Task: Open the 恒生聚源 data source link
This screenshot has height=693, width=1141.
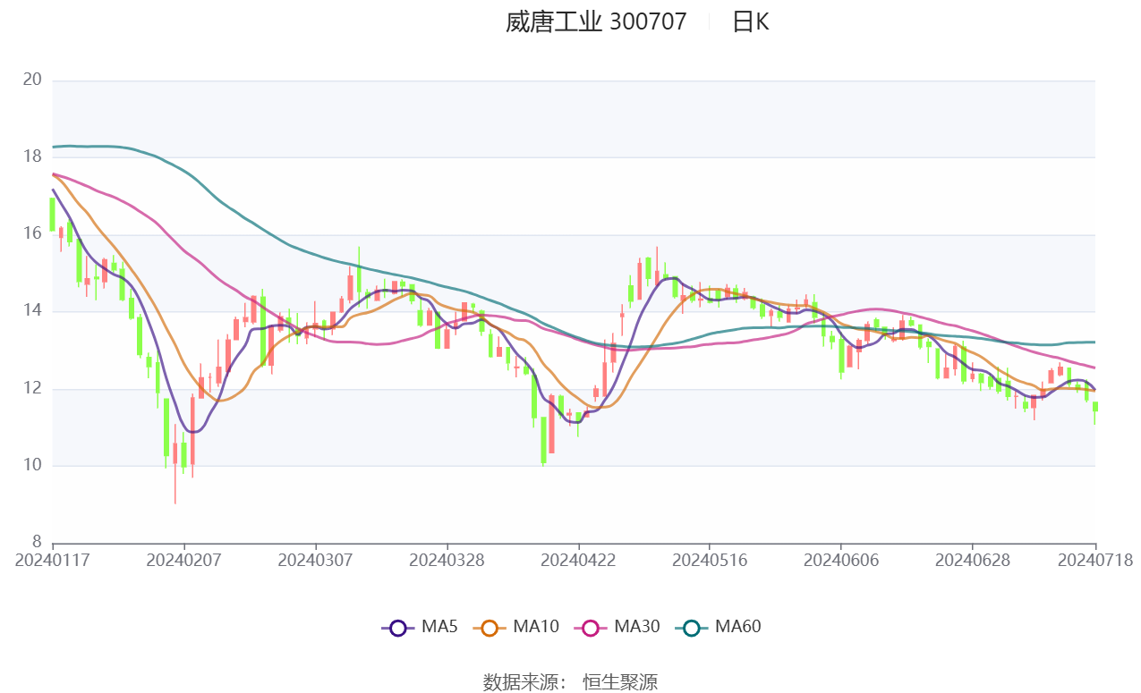Action: [x=620, y=682]
